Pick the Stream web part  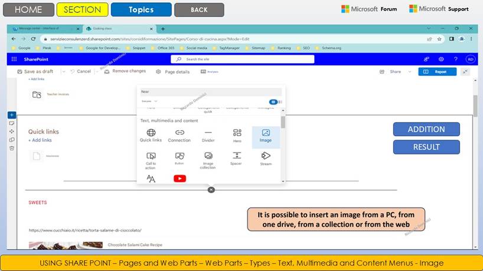tap(266, 158)
